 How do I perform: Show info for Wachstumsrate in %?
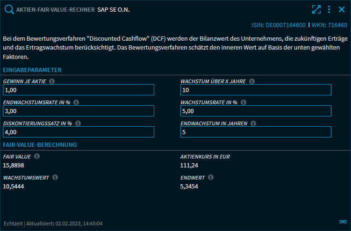244,102
